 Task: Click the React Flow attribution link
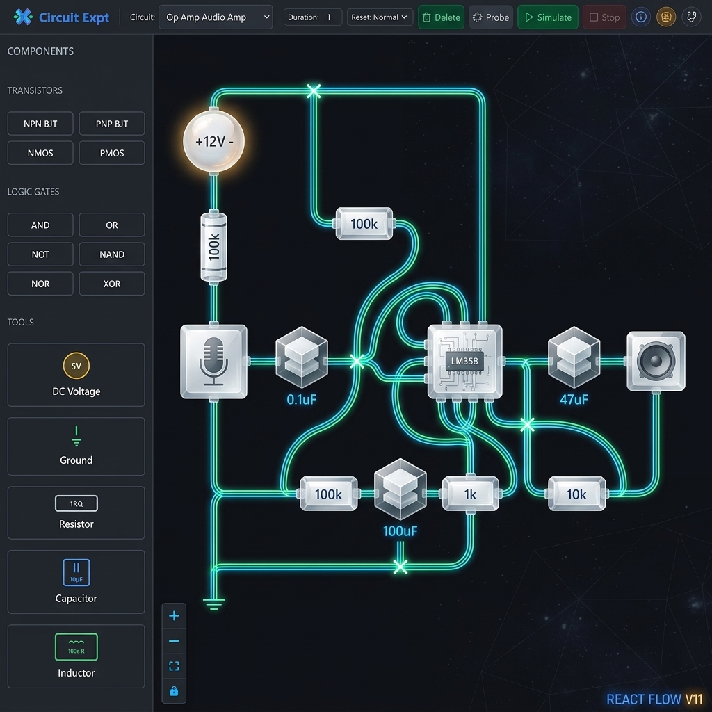click(654, 699)
